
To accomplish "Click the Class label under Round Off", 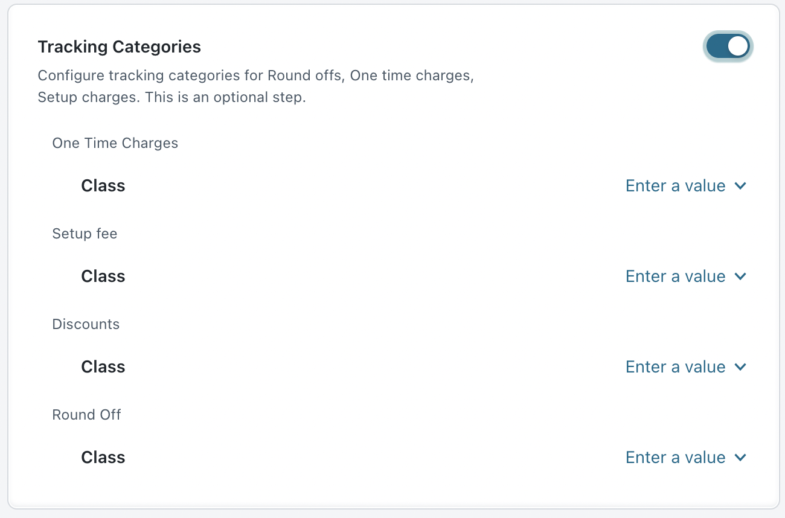I will pyautogui.click(x=103, y=458).
